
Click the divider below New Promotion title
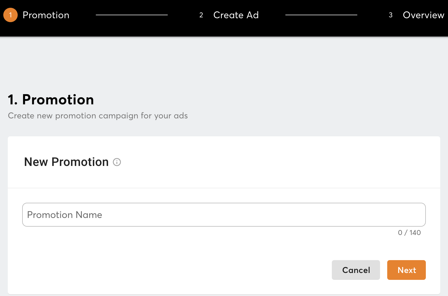tap(224, 188)
